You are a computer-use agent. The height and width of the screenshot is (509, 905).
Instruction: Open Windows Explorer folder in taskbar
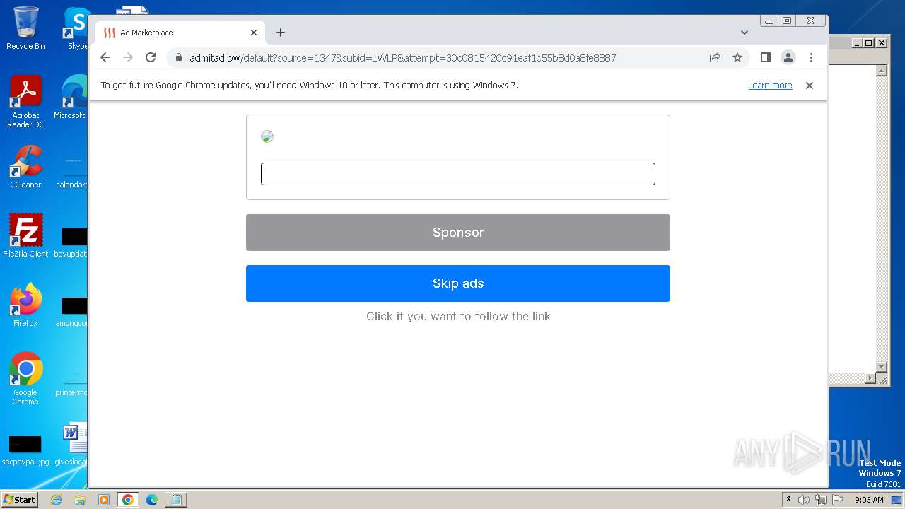[x=80, y=500]
